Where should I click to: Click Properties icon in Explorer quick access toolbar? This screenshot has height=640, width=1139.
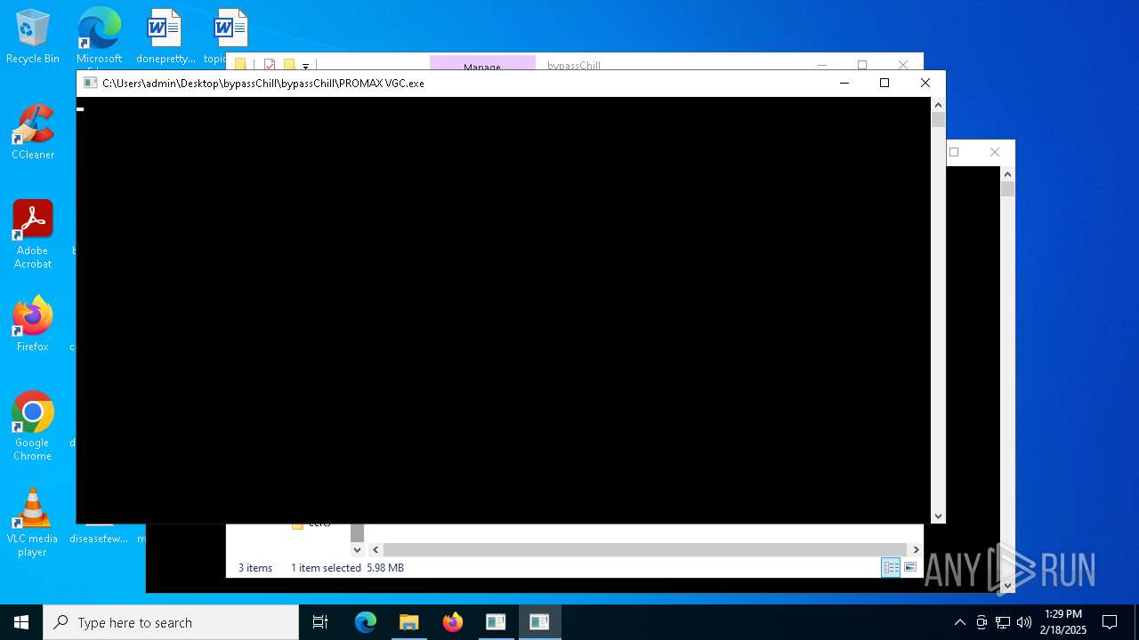(x=270, y=65)
